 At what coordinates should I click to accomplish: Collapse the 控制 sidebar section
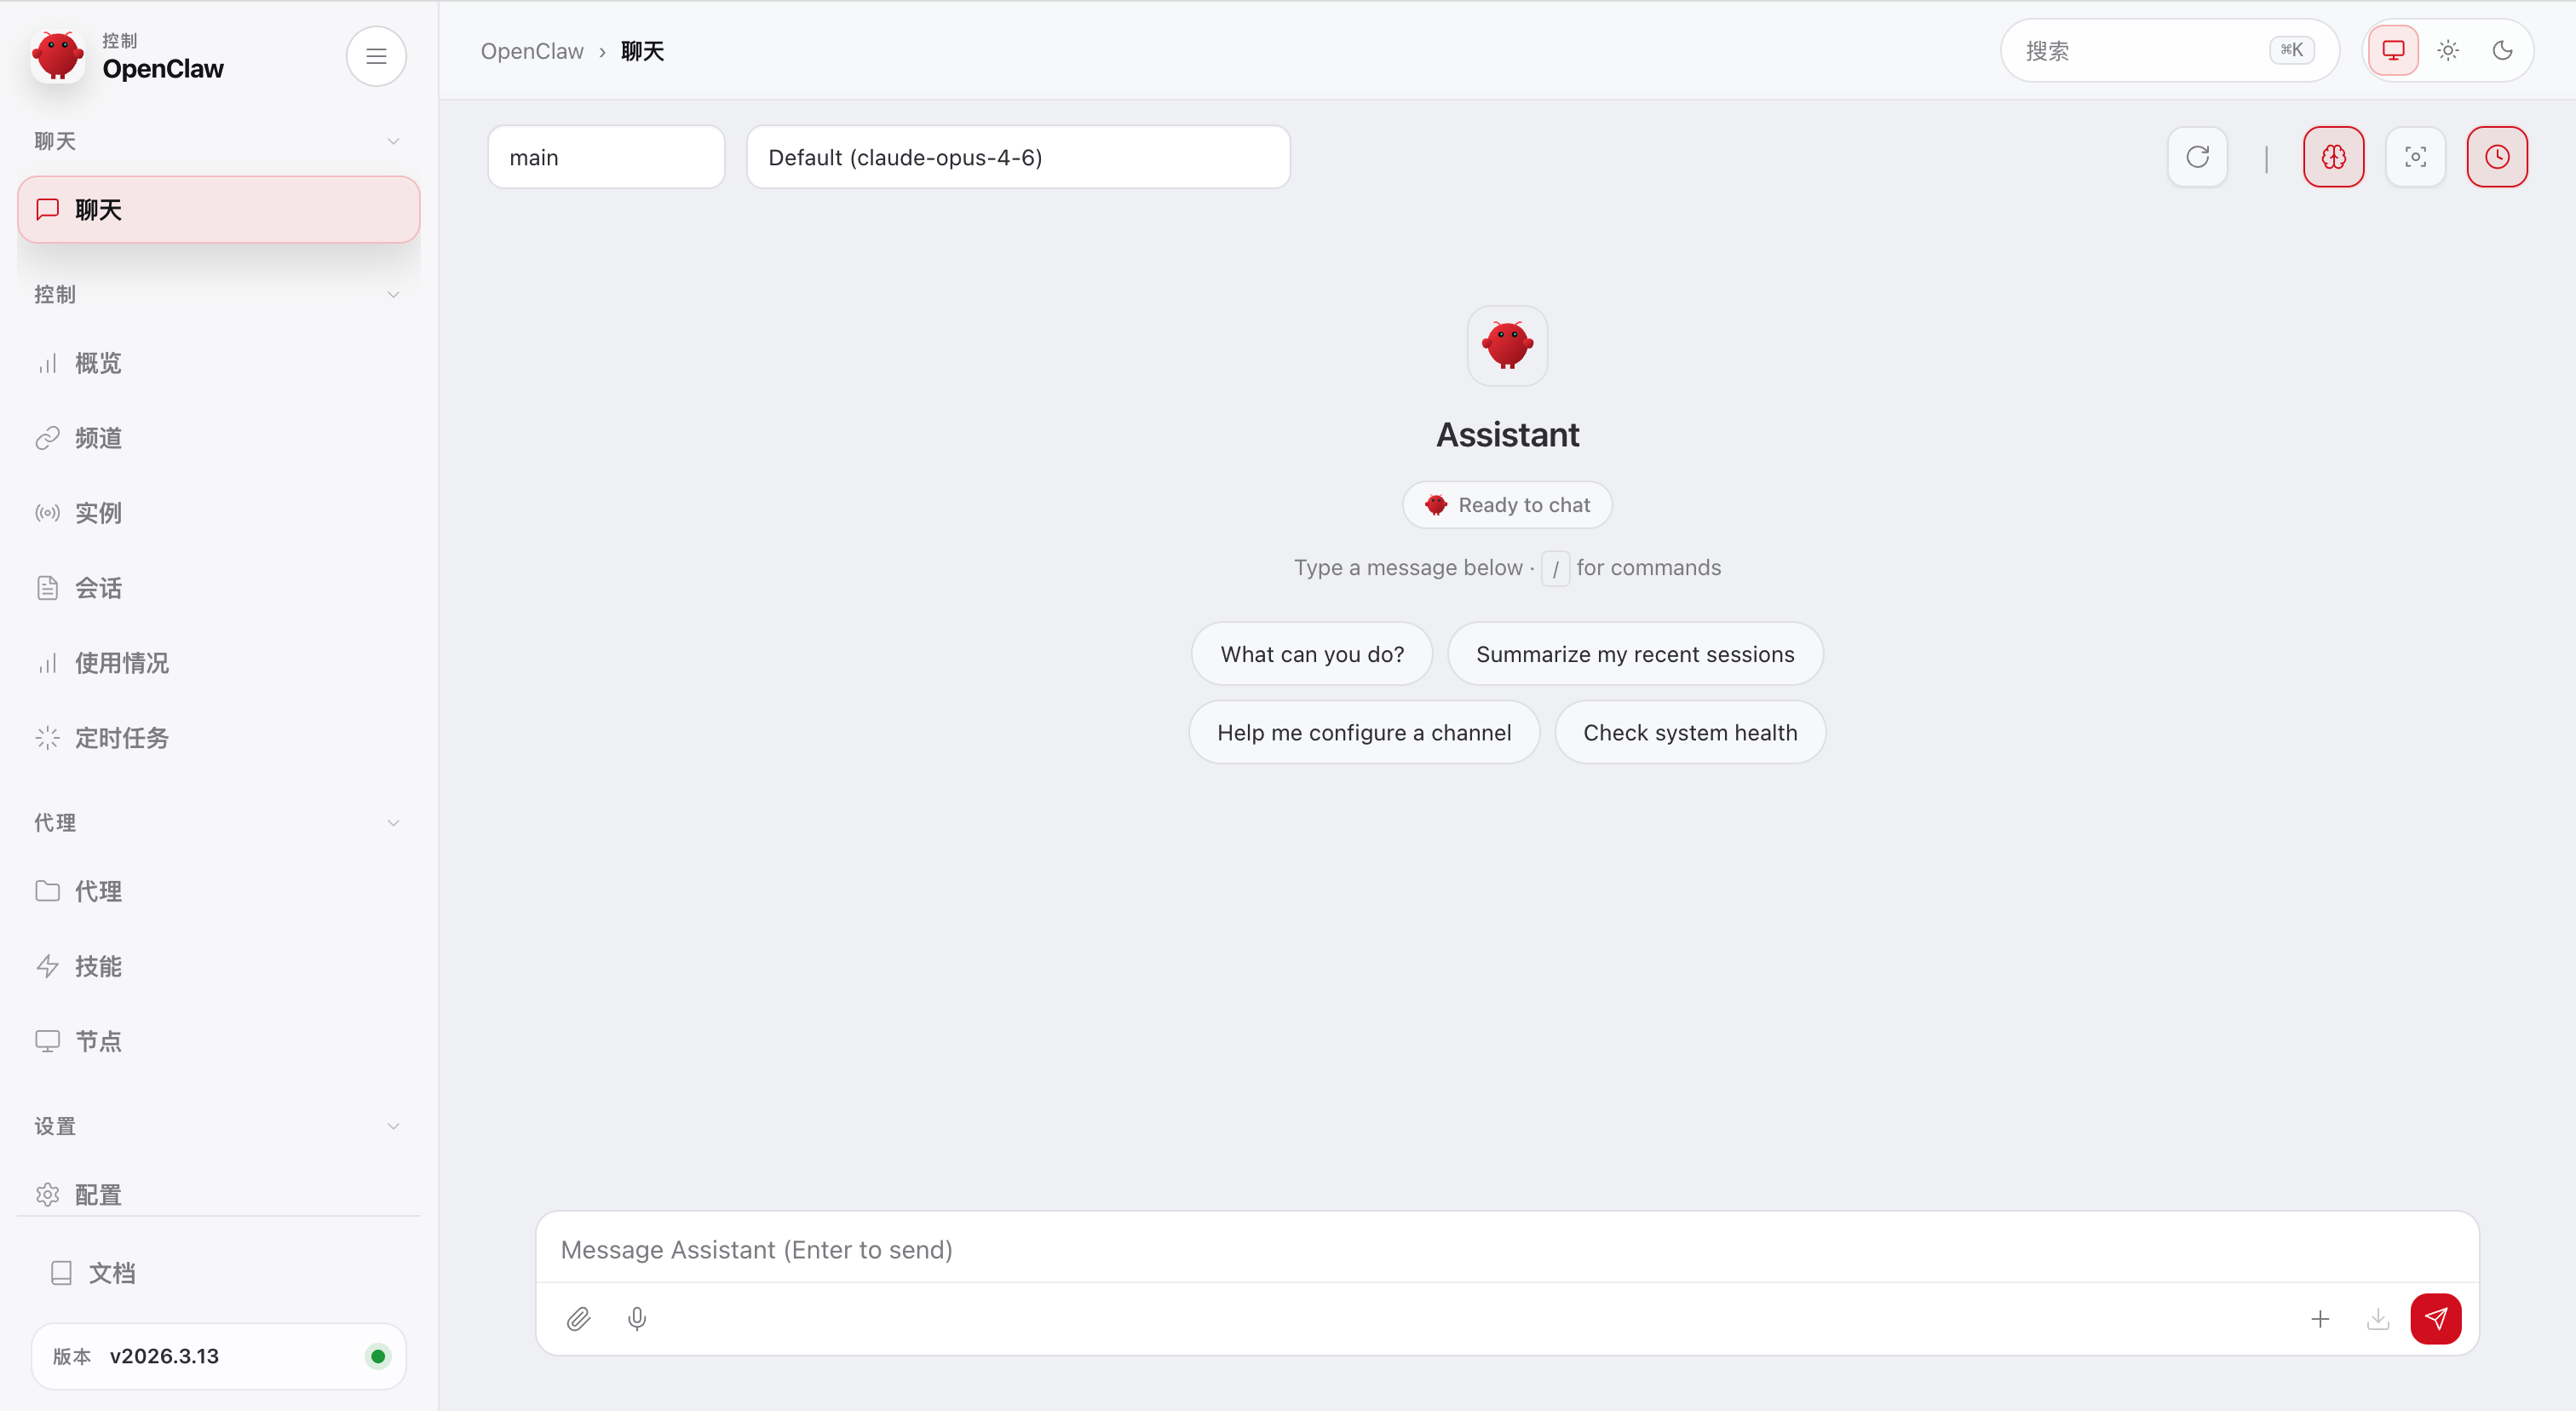(217, 294)
